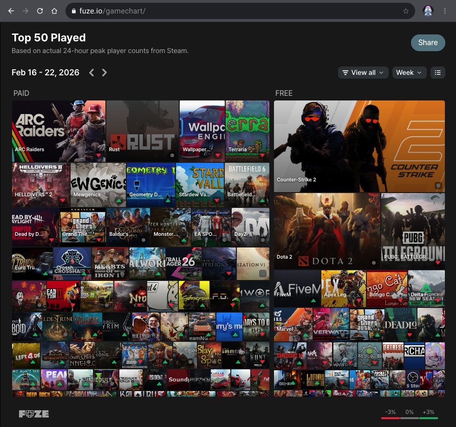Screen dimensions: 456x427
Task: Open the EA SPORTS FC tile
Action: pyautogui.click(x=211, y=227)
